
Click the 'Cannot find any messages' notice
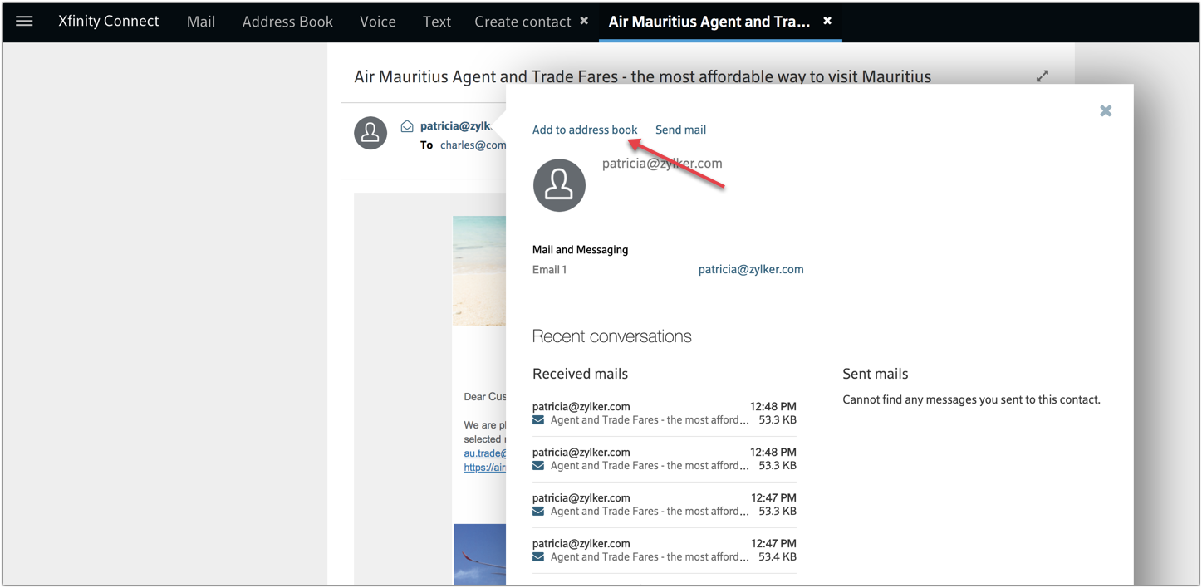(x=971, y=399)
